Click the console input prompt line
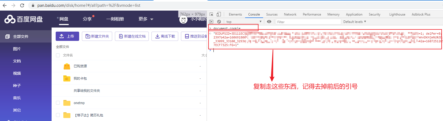Viewport: 443px width, 121px height. tap(327, 50)
